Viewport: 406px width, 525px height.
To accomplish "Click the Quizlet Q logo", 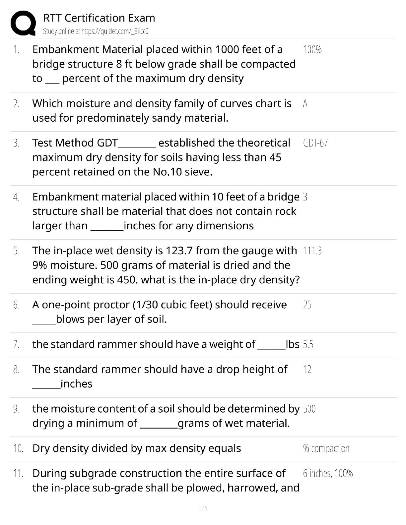I will 23,23.
